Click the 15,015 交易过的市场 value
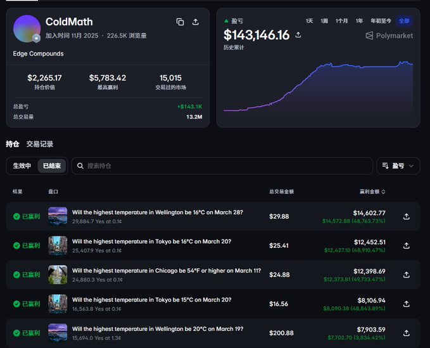 click(x=170, y=78)
